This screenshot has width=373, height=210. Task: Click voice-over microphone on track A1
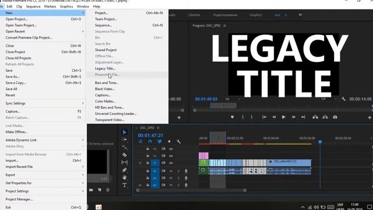[x=186, y=171]
